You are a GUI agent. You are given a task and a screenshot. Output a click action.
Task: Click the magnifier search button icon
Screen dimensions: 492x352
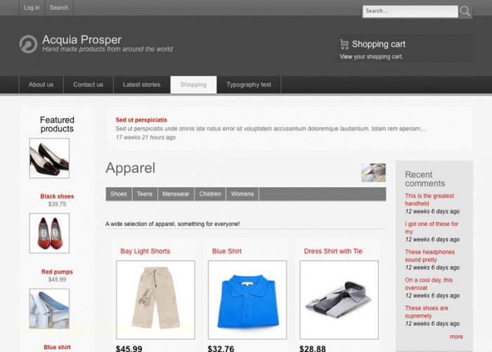tap(465, 12)
